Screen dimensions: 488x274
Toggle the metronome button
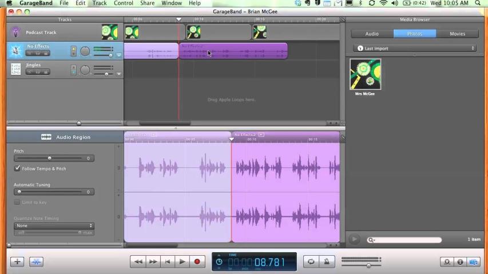tap(327, 261)
